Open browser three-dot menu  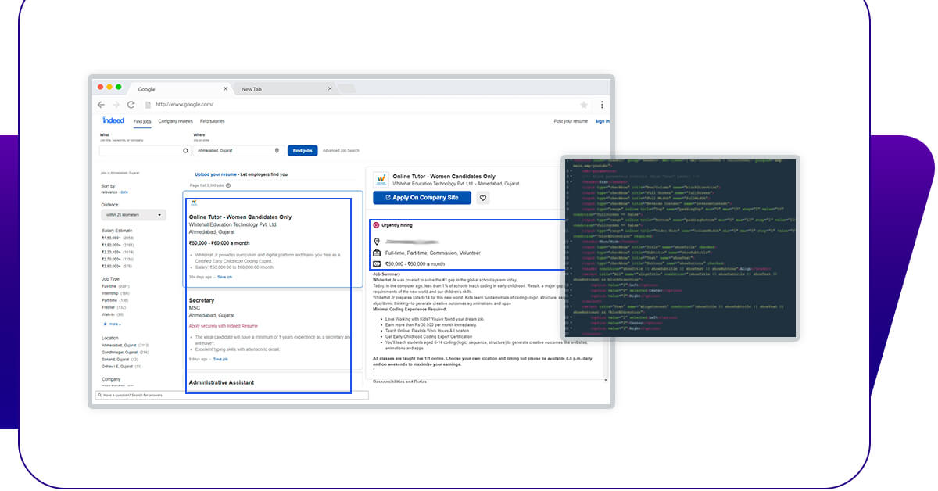(x=602, y=105)
